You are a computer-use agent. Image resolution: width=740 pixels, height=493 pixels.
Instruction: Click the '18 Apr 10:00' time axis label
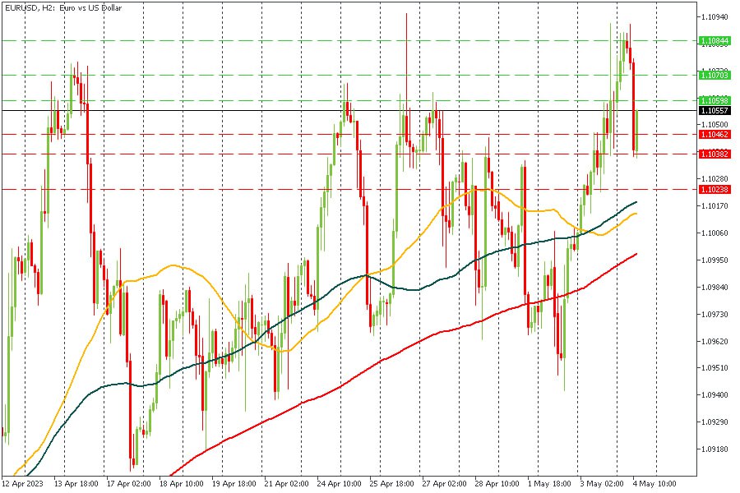[181, 484]
